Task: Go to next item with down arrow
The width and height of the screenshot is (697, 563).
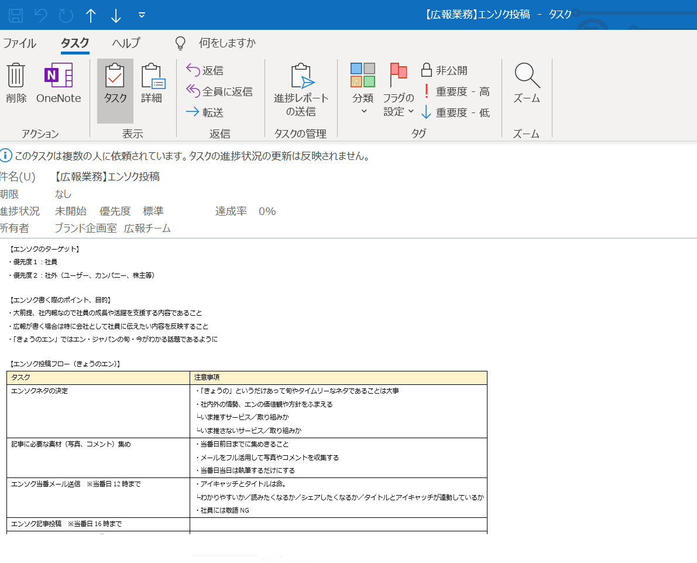Action: click(x=116, y=15)
